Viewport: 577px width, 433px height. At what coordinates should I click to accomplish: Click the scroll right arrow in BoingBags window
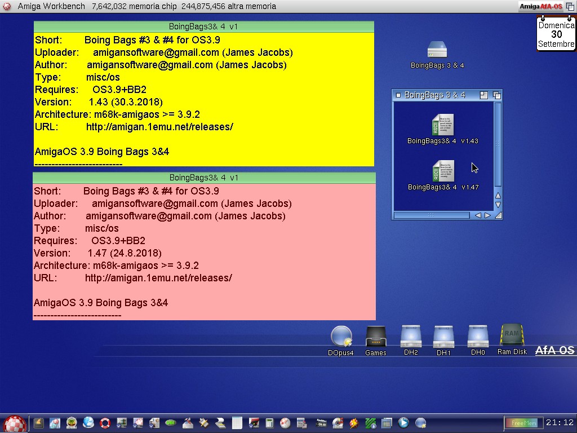point(487,215)
